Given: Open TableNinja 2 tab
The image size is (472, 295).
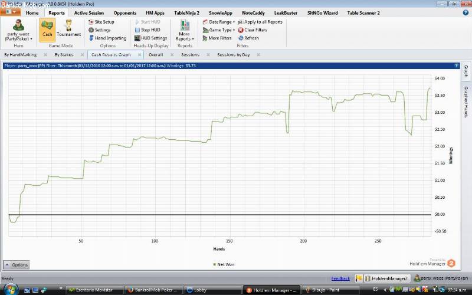Looking at the screenshot, I should [186, 13].
